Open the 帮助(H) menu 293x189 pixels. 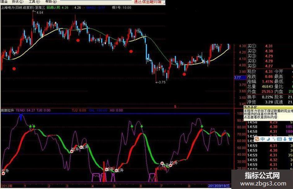(51, 2)
